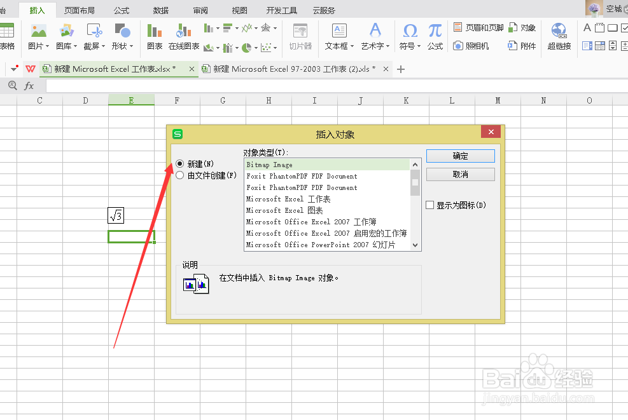Click the list box form control icon
Image resolution: width=628 pixels, height=420 pixels.
coord(587,46)
